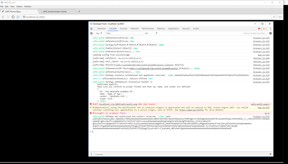The image size is (288, 164).
Task: Open the Info log level dropdown
Action: pos(151,33)
